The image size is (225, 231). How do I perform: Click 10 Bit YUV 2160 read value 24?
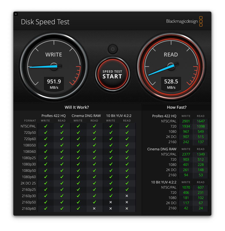click(x=201, y=208)
